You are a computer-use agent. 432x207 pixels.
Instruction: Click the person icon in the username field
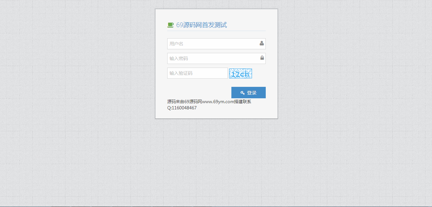261,43
